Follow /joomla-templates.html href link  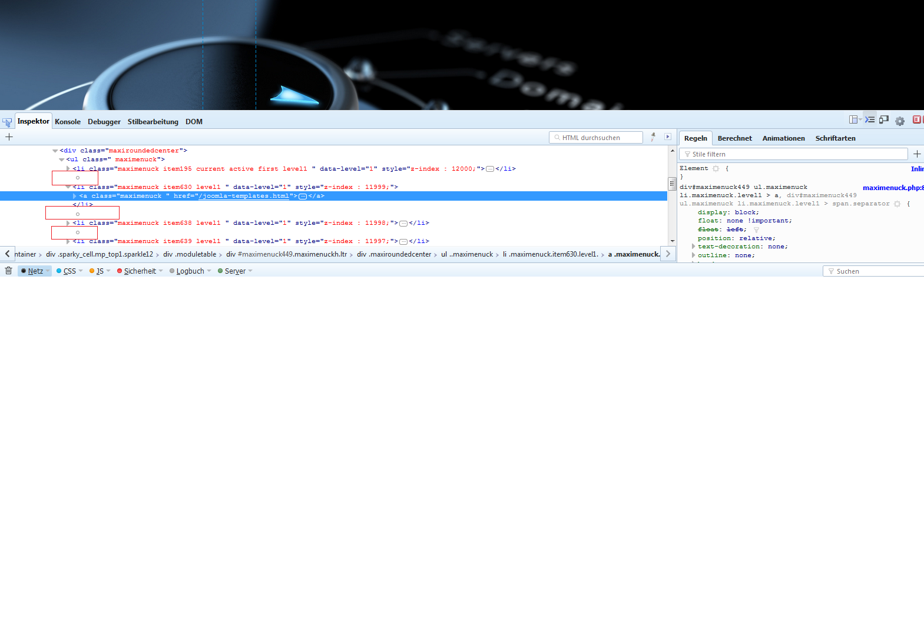click(244, 196)
